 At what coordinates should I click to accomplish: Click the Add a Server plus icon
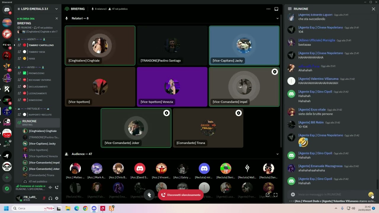(x=7, y=177)
